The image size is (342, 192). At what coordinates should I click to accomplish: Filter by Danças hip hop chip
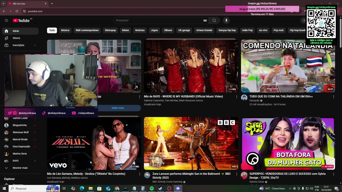pyautogui.click(x=227, y=30)
